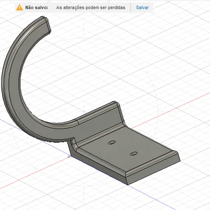Click the origin point where the axes meet
The width and height of the screenshot is (210, 210).
(x=69, y=156)
